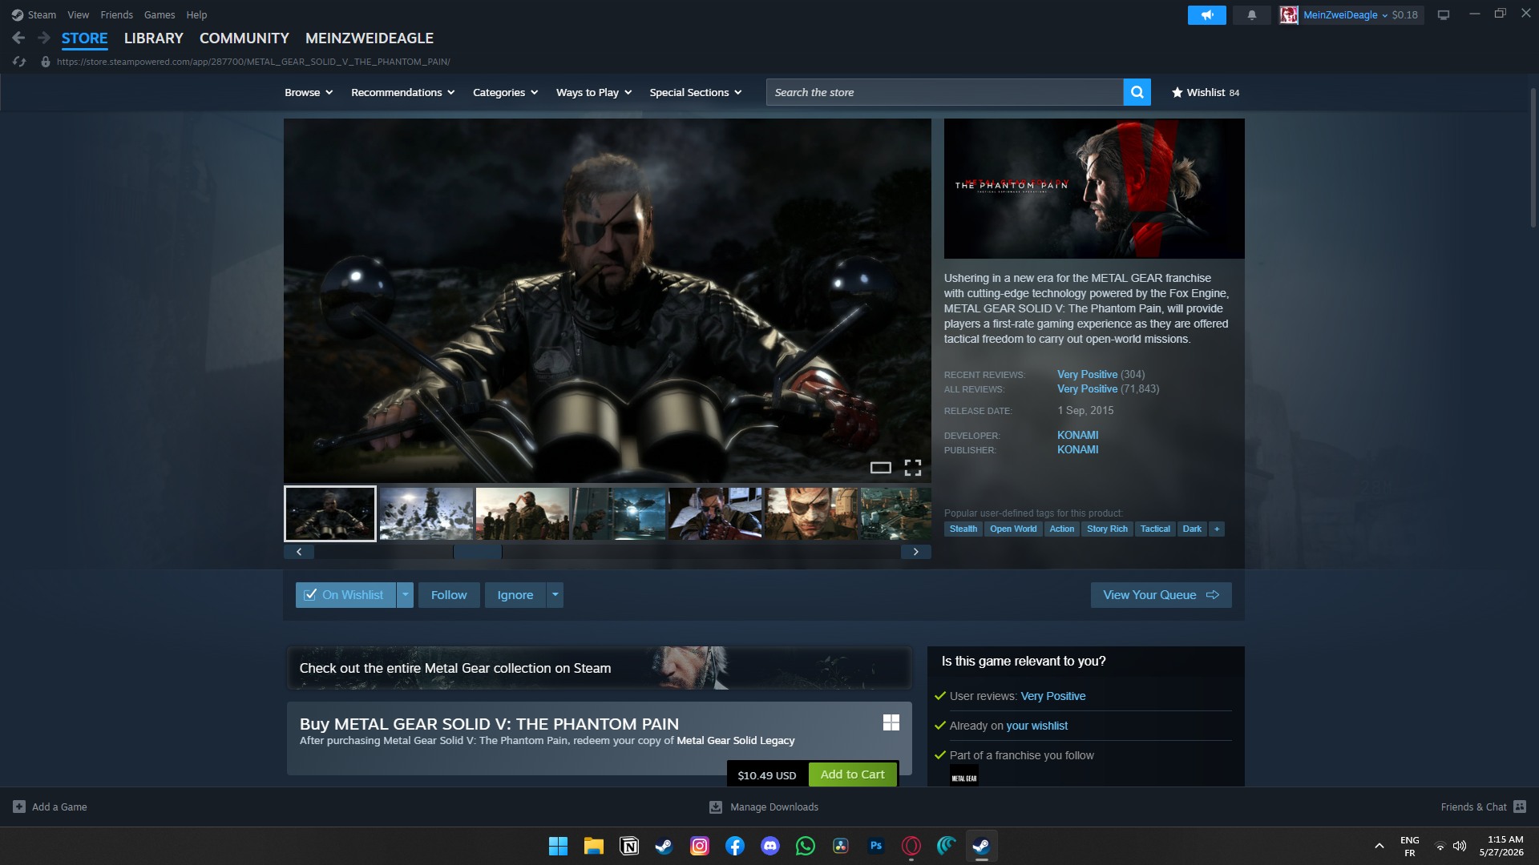
Task: Open the Ignore options dropdown arrow
Action: pos(555,595)
